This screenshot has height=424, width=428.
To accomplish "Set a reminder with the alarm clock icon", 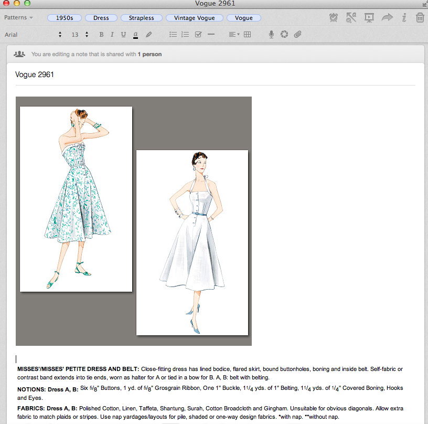I will tap(334, 18).
